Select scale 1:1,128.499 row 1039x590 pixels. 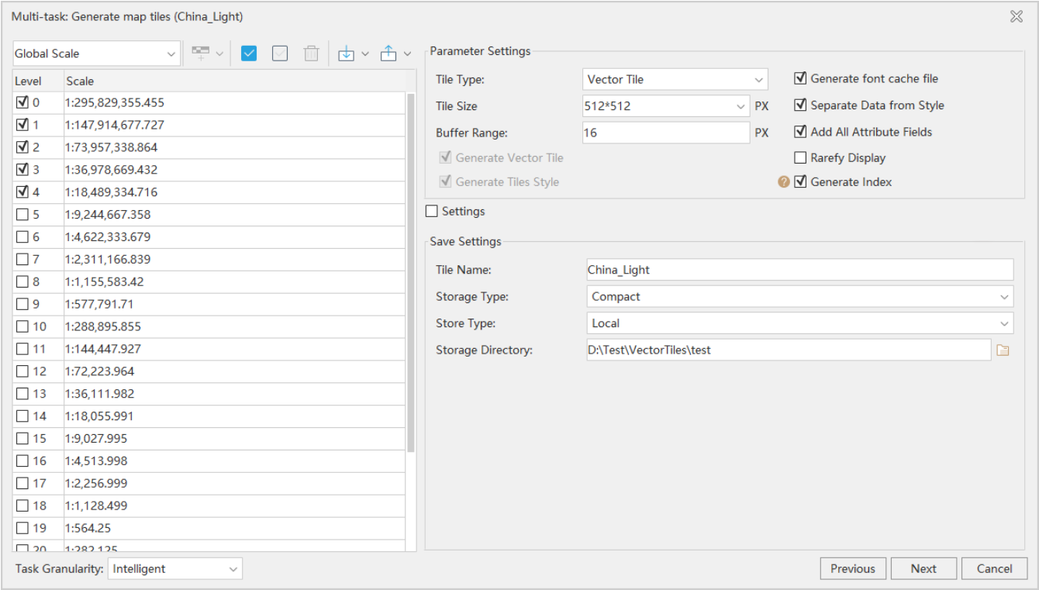click(x=209, y=506)
